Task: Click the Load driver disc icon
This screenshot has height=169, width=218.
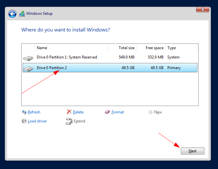Action: click(x=24, y=121)
